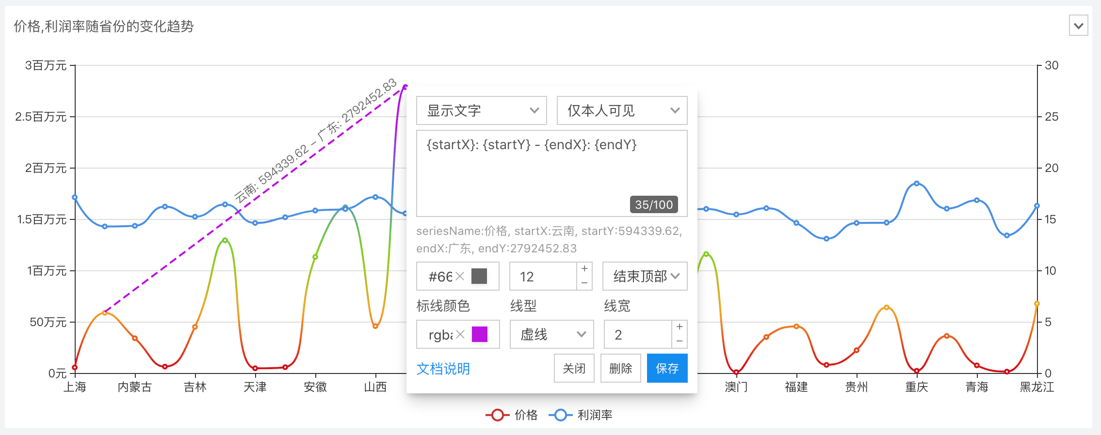Toggle the 价格 series in the legend
This screenshot has height=435, width=1101.
click(512, 415)
